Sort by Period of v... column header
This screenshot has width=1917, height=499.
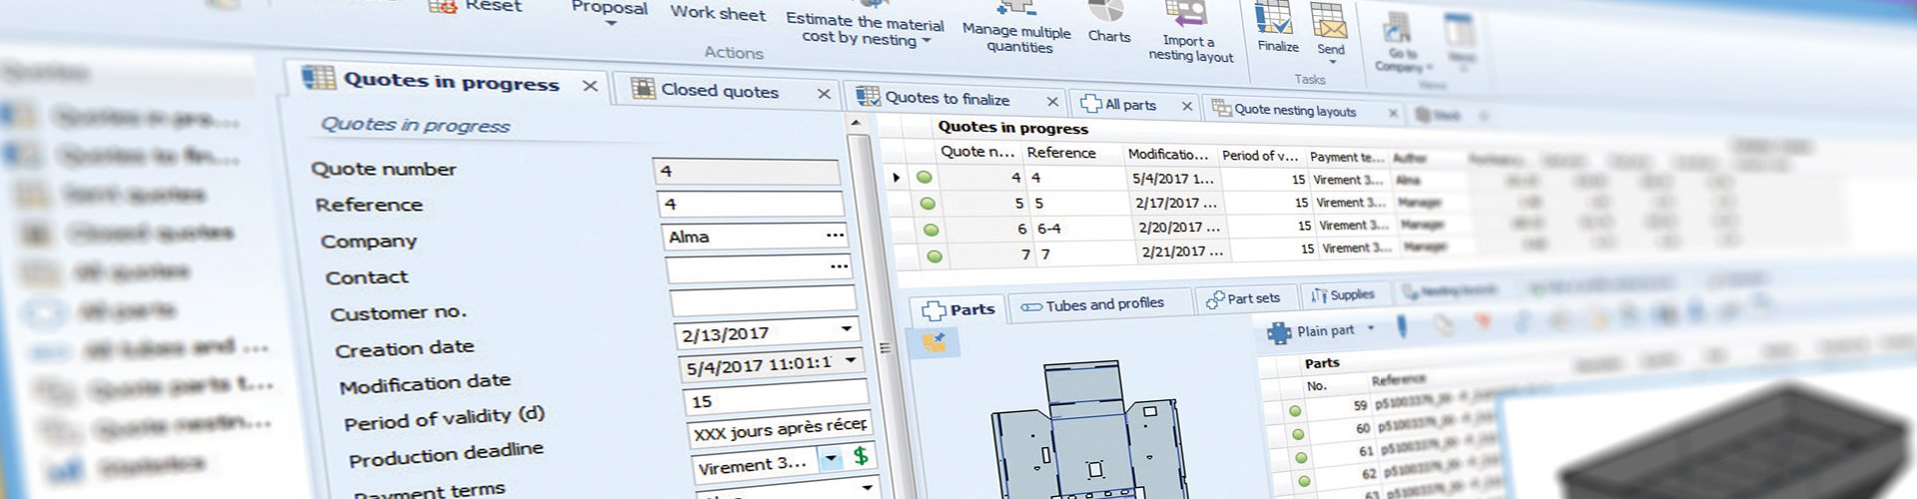1260,156
